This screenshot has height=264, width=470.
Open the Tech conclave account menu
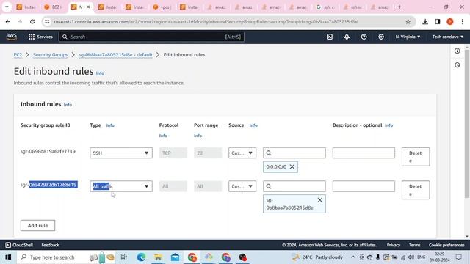448,37
